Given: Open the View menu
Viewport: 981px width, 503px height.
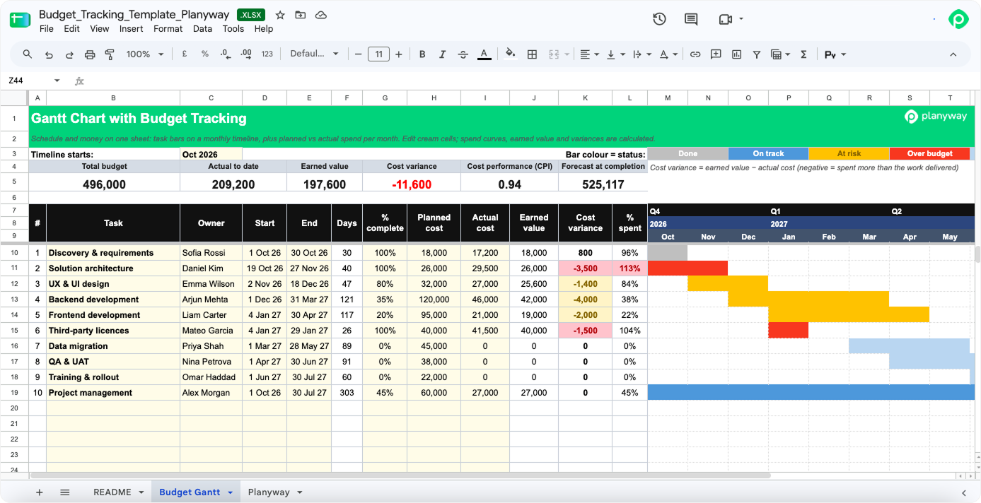Looking at the screenshot, I should pyautogui.click(x=100, y=29).
